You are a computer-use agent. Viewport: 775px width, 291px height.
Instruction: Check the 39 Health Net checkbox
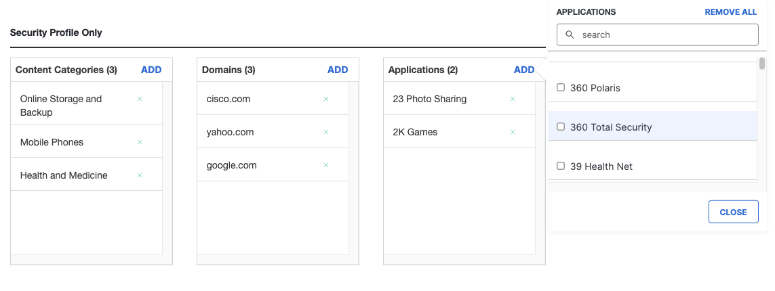tap(561, 166)
